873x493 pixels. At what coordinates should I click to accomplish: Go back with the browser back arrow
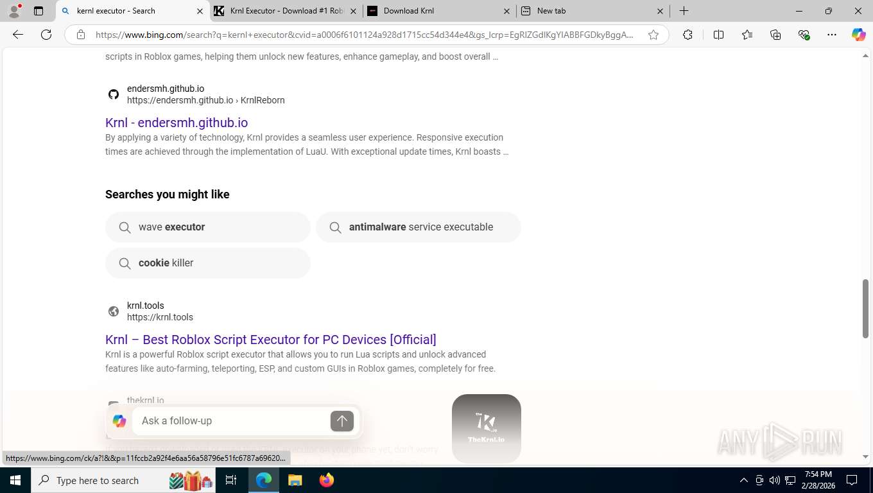18,35
